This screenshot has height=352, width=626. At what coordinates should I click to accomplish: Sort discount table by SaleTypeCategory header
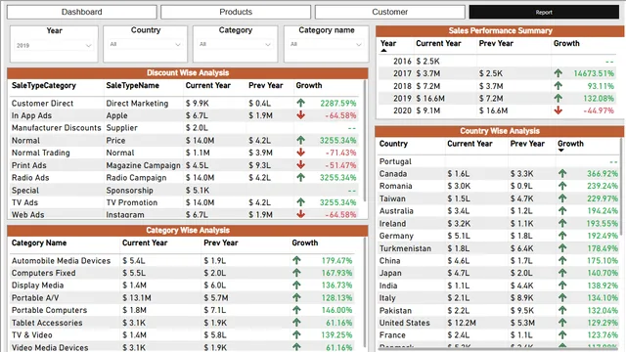point(43,85)
